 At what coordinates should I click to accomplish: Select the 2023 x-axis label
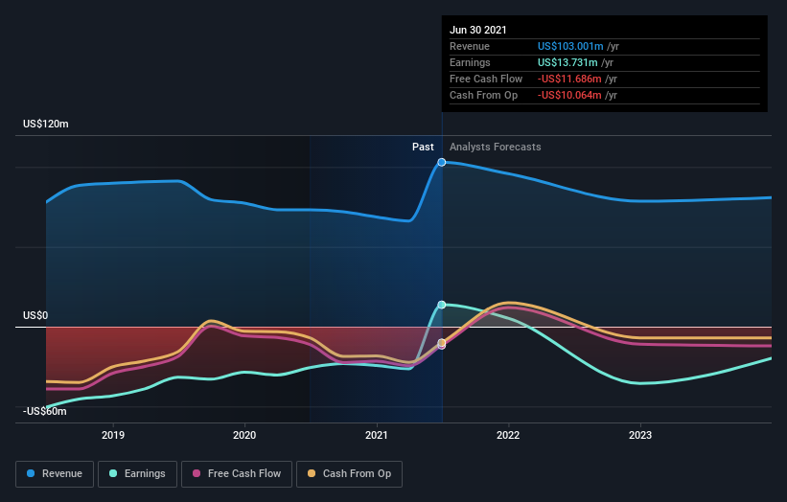[640, 435]
